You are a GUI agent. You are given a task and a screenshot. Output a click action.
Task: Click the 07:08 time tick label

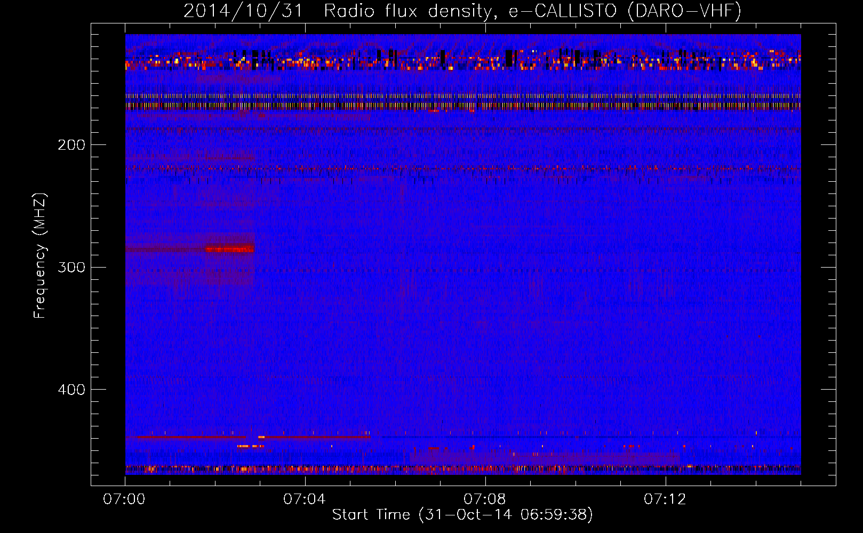pyautogui.click(x=485, y=499)
